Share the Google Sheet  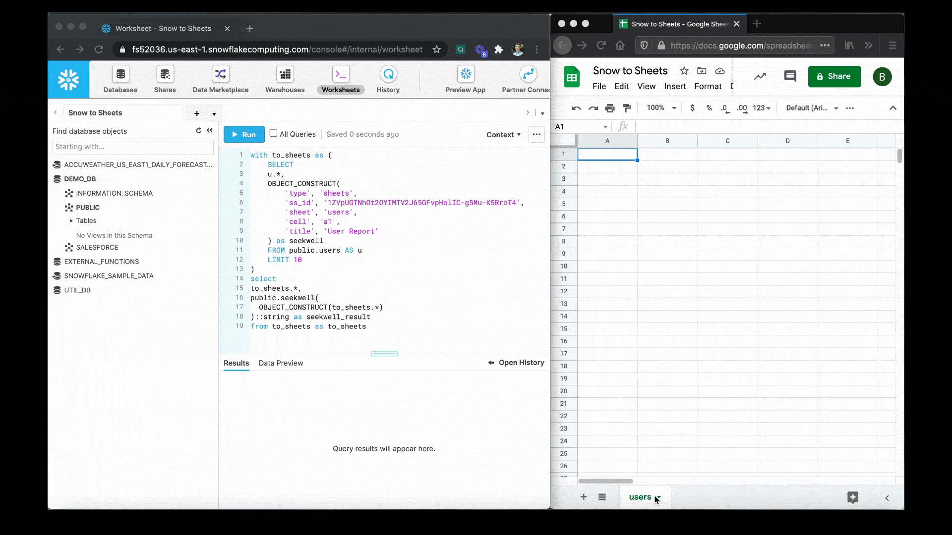(834, 76)
